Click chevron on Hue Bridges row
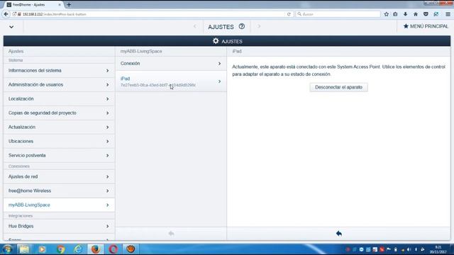Screen dimensions: 454x255 [107, 226]
